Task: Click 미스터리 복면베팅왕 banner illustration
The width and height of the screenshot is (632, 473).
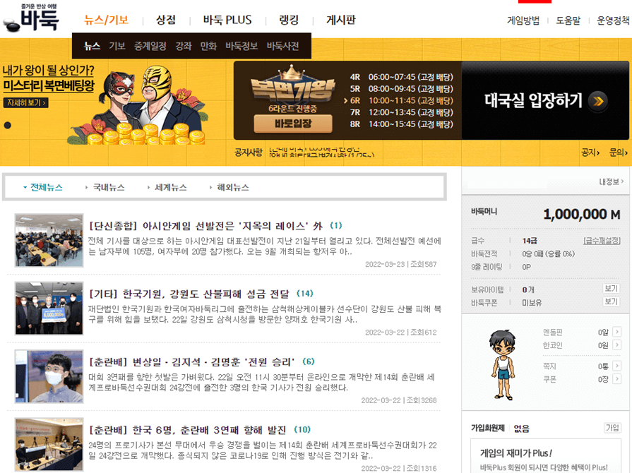Action: point(138,105)
